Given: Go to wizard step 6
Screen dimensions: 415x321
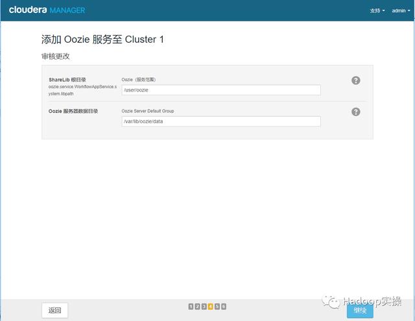Looking at the screenshot, I should tap(224, 307).
